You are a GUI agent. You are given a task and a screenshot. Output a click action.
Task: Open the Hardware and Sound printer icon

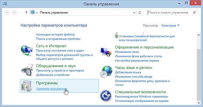tap(27, 70)
